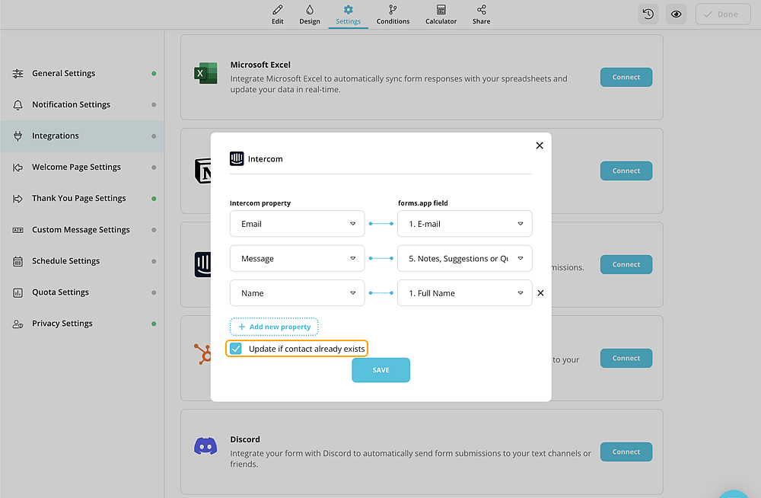
Task: Close the Intercom dialog
Action: [x=540, y=145]
